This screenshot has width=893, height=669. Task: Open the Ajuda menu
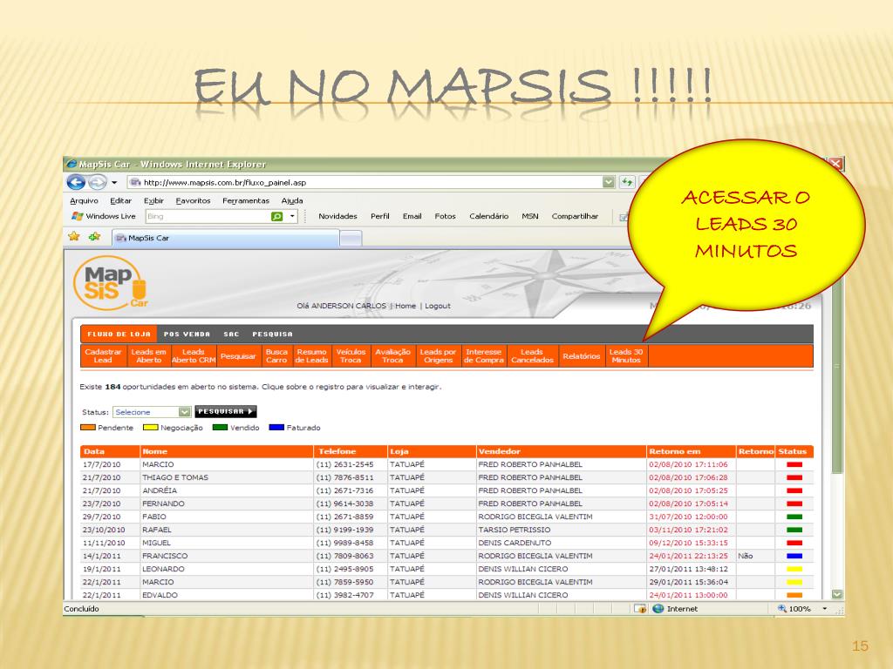click(292, 201)
